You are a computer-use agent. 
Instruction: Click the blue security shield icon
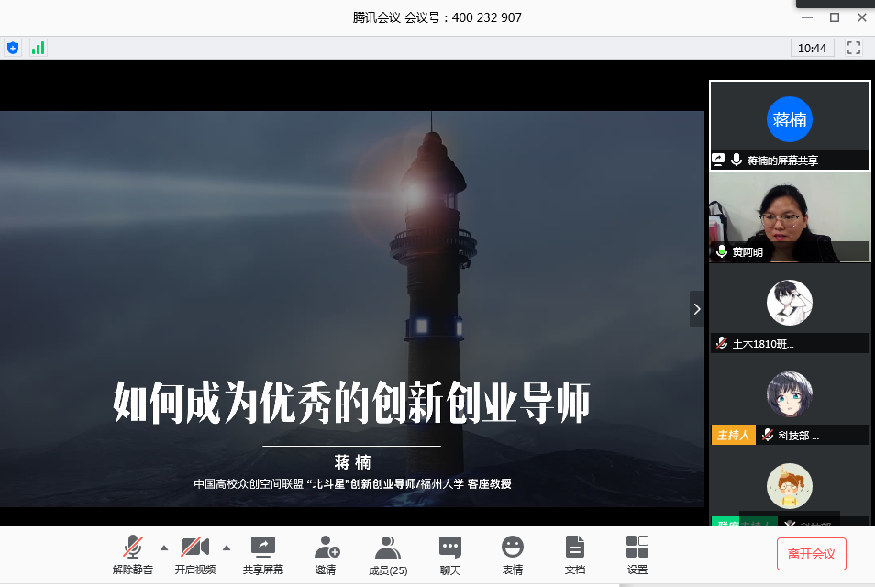click(13, 48)
